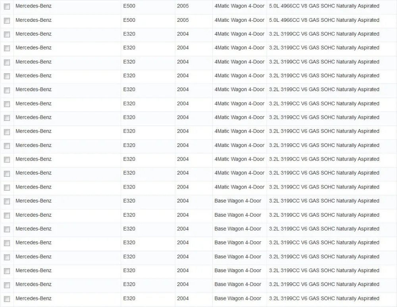Click '3.2L 3199CC V6' engine text in last row
This screenshot has height=307, width=397.
[288, 298]
